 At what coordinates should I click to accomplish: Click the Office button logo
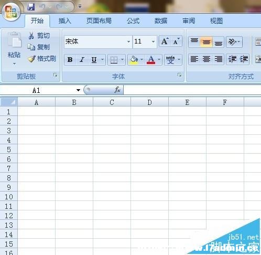pyautogui.click(x=11, y=12)
